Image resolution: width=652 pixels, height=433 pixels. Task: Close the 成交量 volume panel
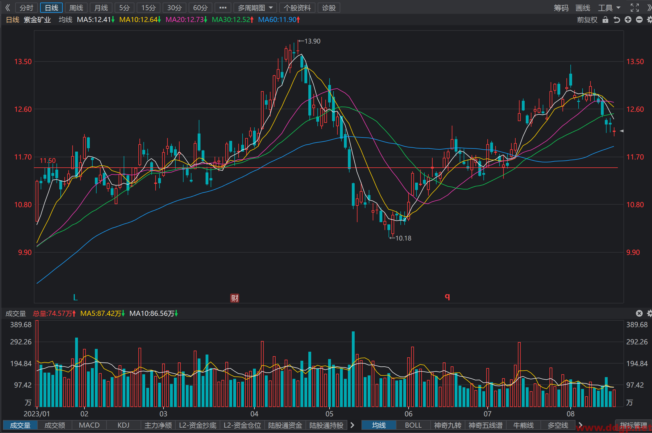pyautogui.click(x=639, y=313)
